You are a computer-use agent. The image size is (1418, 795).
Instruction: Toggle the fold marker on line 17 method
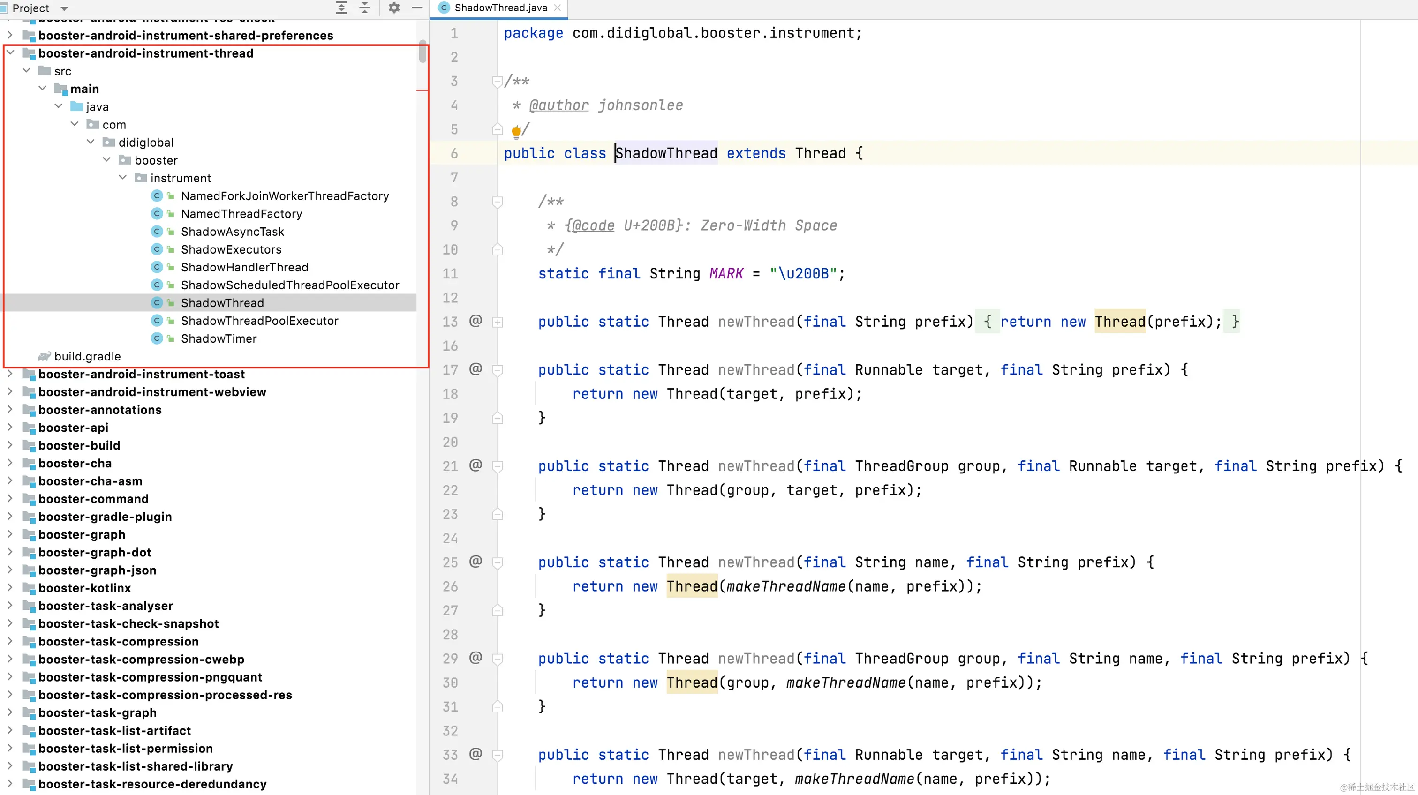(497, 370)
